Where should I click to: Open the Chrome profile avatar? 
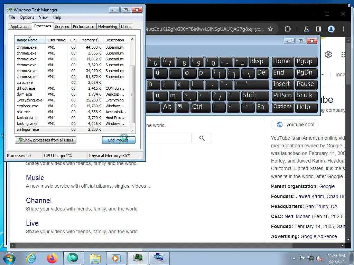[331, 29]
